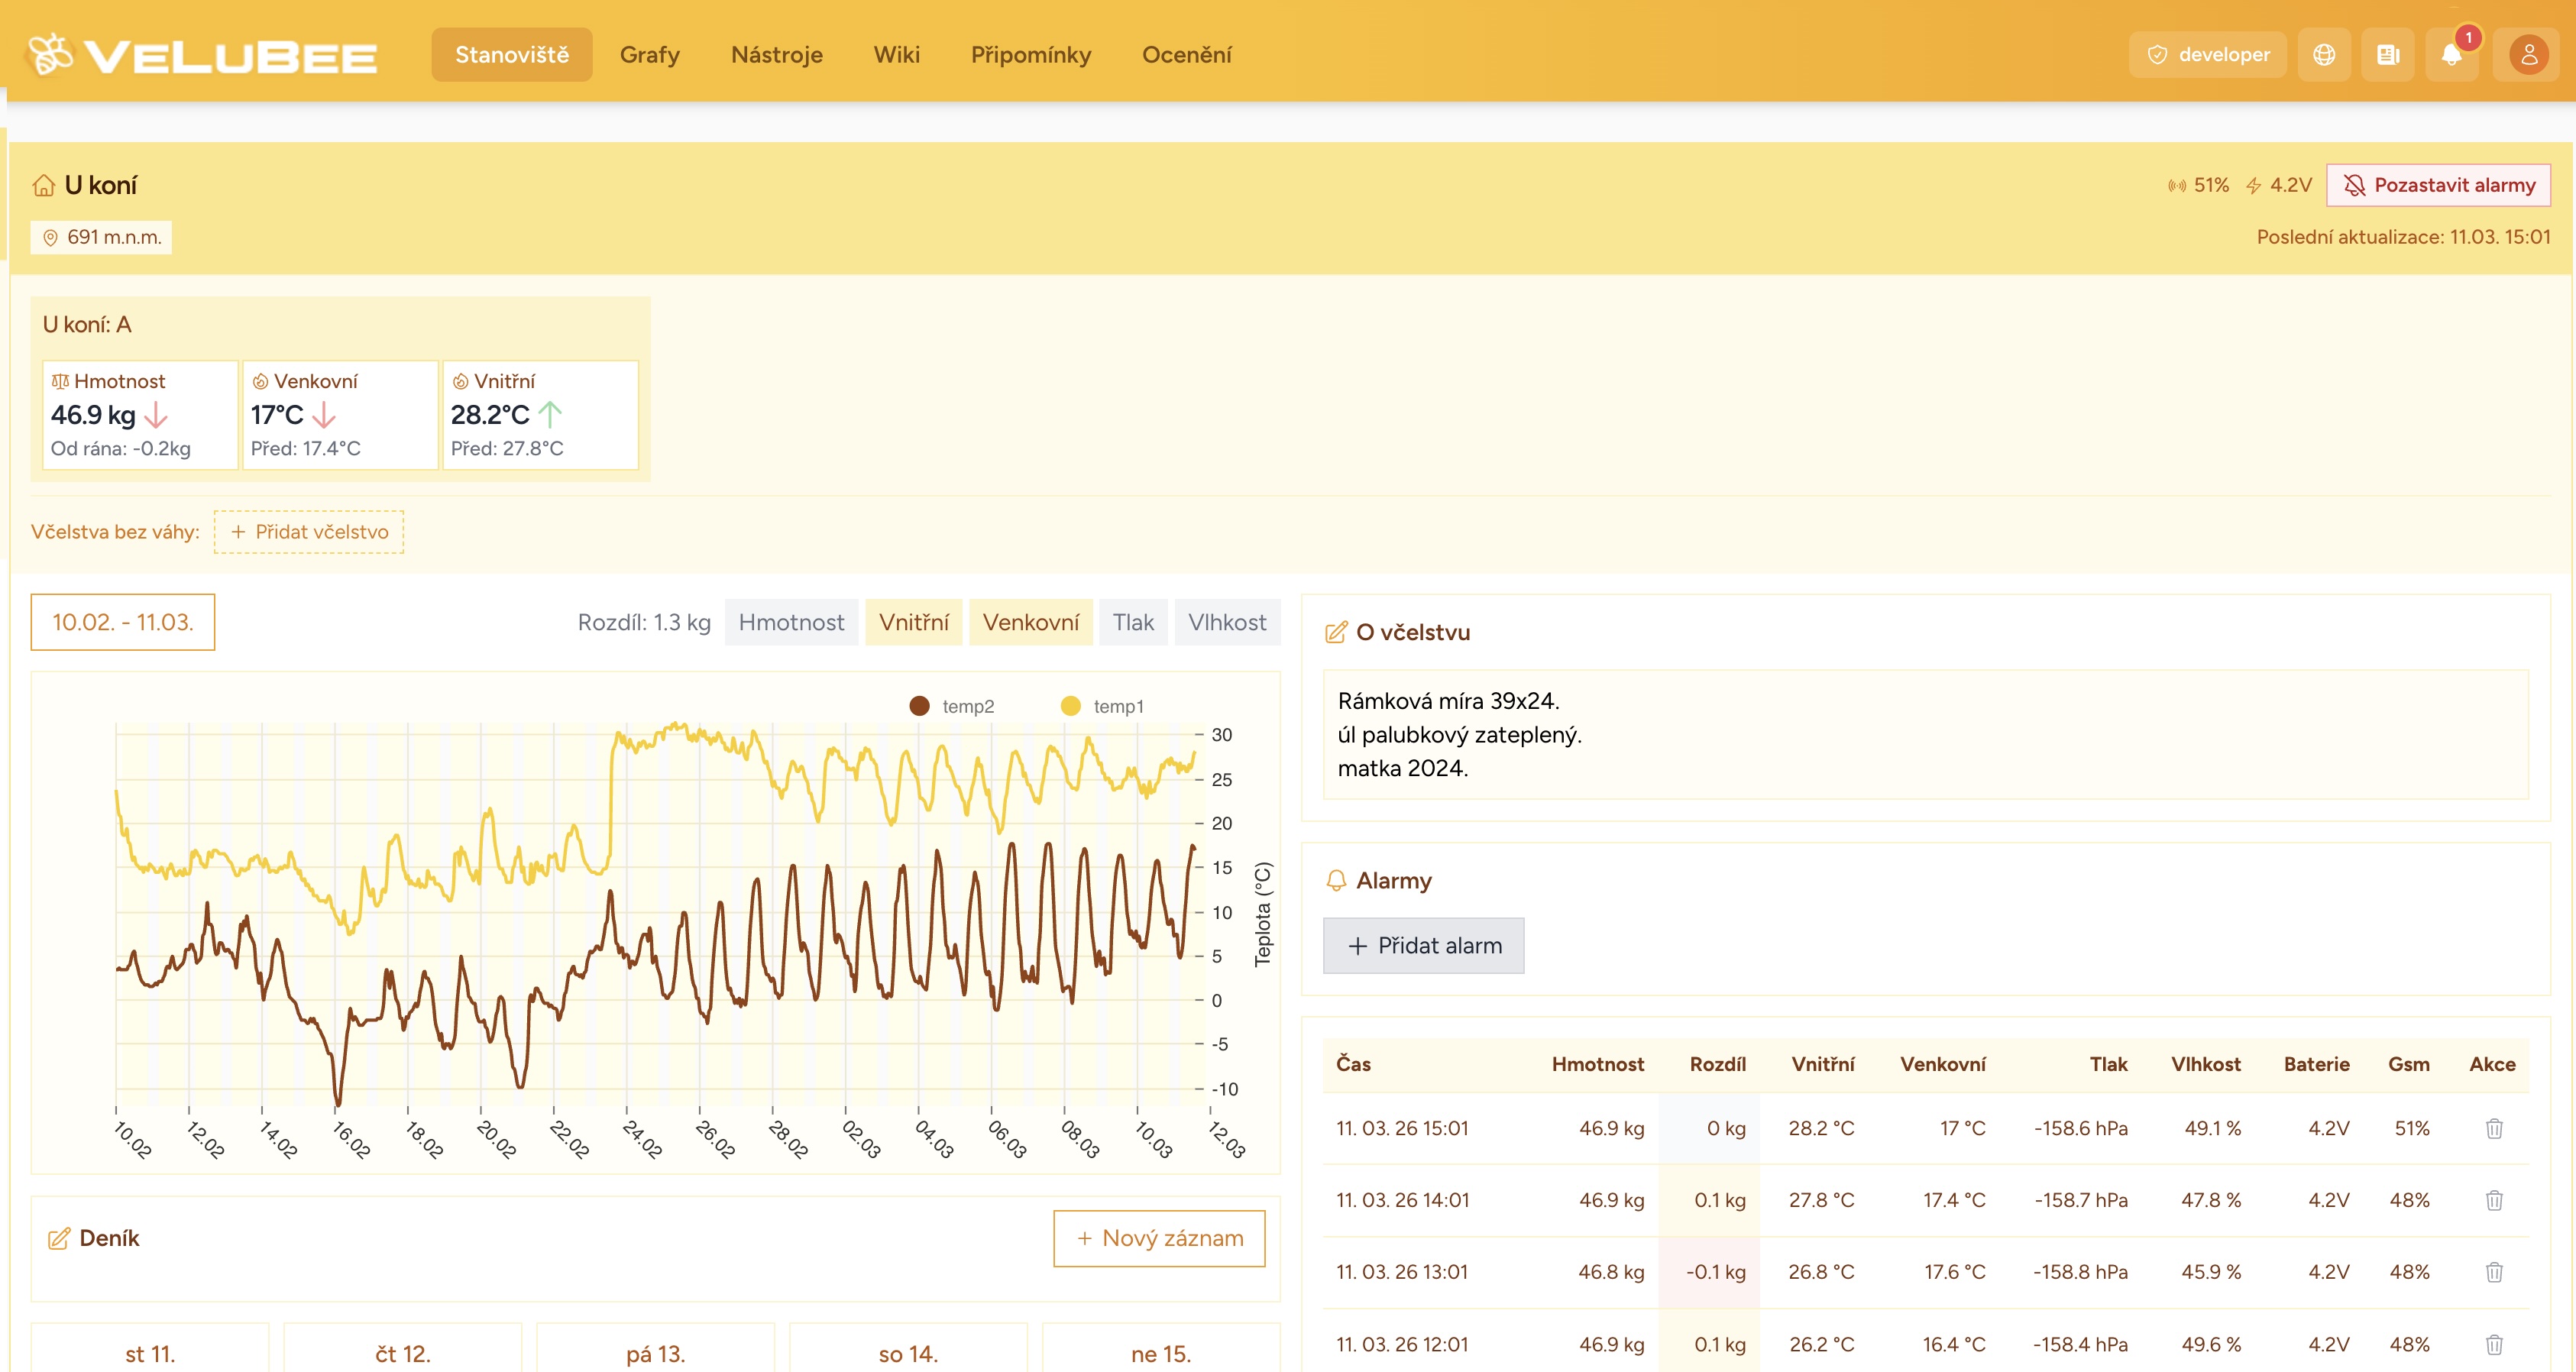2576x1372 pixels.
Task: Create a new entry with 'Nový záznam'
Action: pos(1158,1238)
